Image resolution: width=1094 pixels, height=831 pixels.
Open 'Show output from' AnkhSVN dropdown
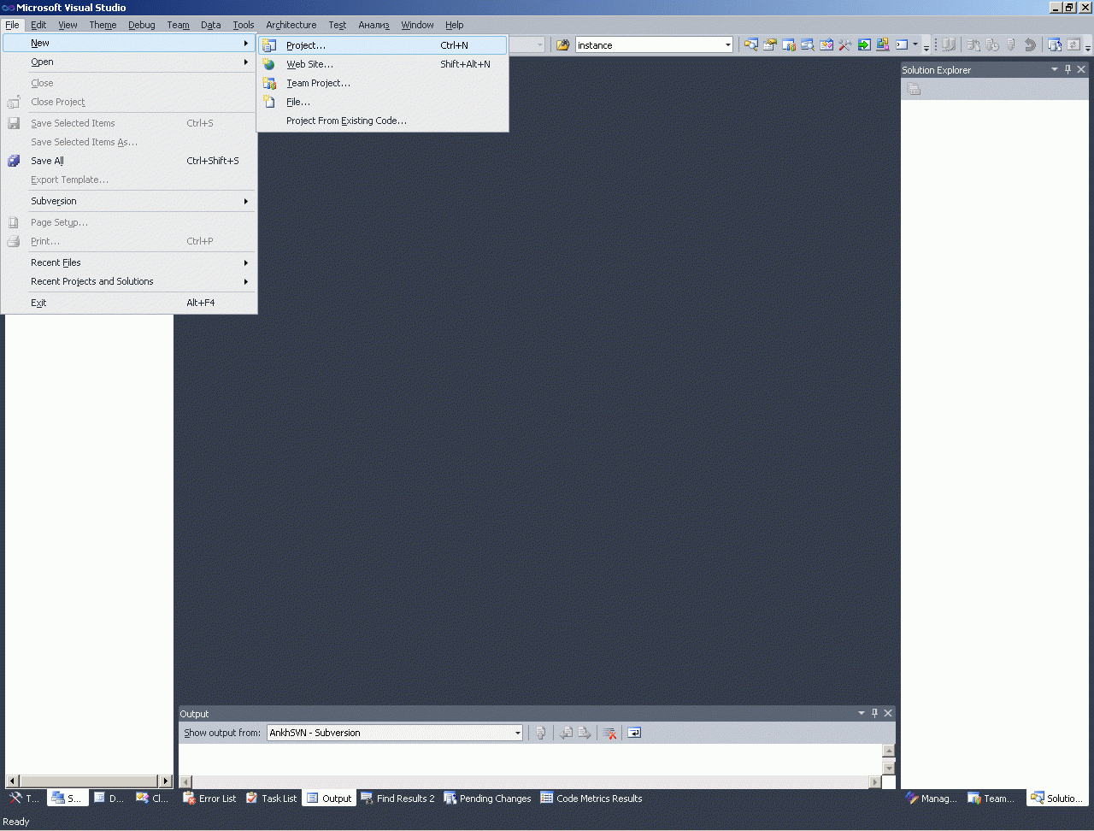517,733
